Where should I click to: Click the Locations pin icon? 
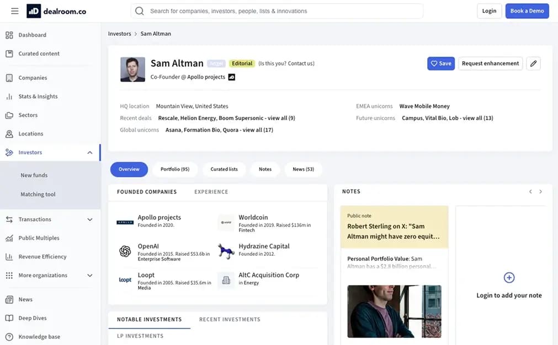[x=9, y=133]
